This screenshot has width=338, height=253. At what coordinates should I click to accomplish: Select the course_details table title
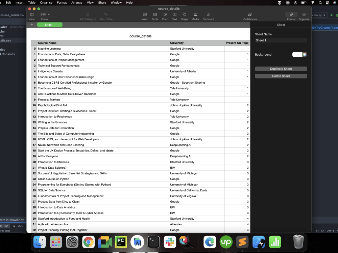click(140, 36)
